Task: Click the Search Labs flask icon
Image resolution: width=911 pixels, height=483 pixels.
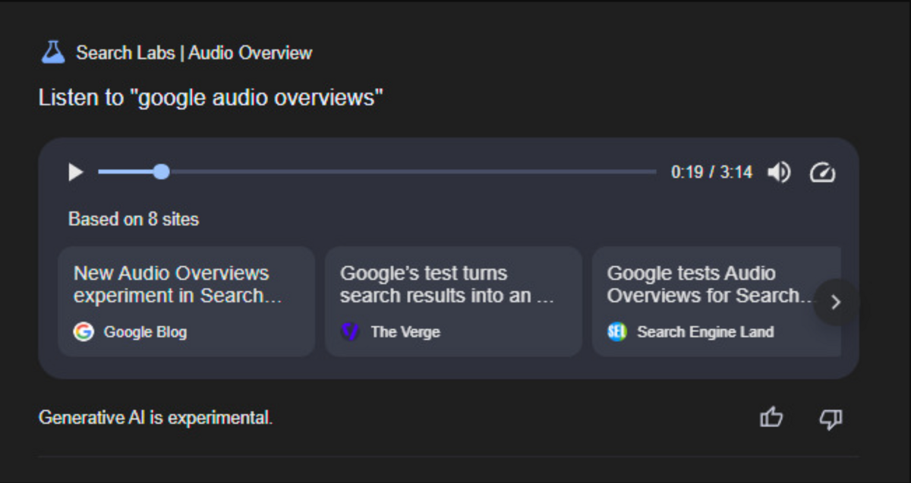Action: click(x=52, y=52)
